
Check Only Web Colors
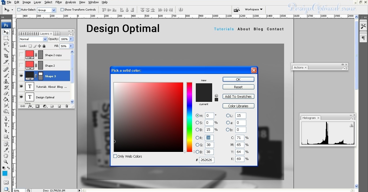pyautogui.click(x=115, y=156)
